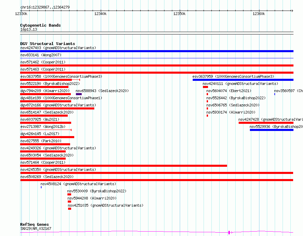
Task: Open dgv481e199 1000GenomesConsortiumPhase1 label
Action: point(61,98)
